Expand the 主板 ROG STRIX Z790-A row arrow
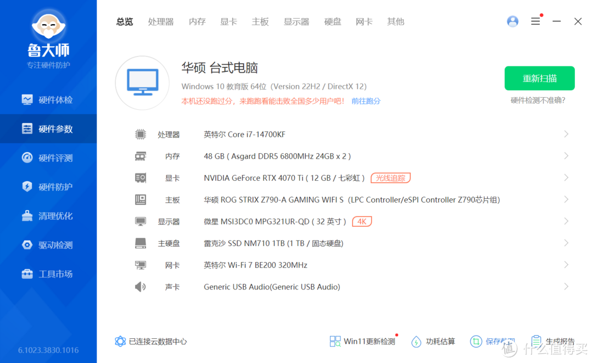 click(x=566, y=200)
